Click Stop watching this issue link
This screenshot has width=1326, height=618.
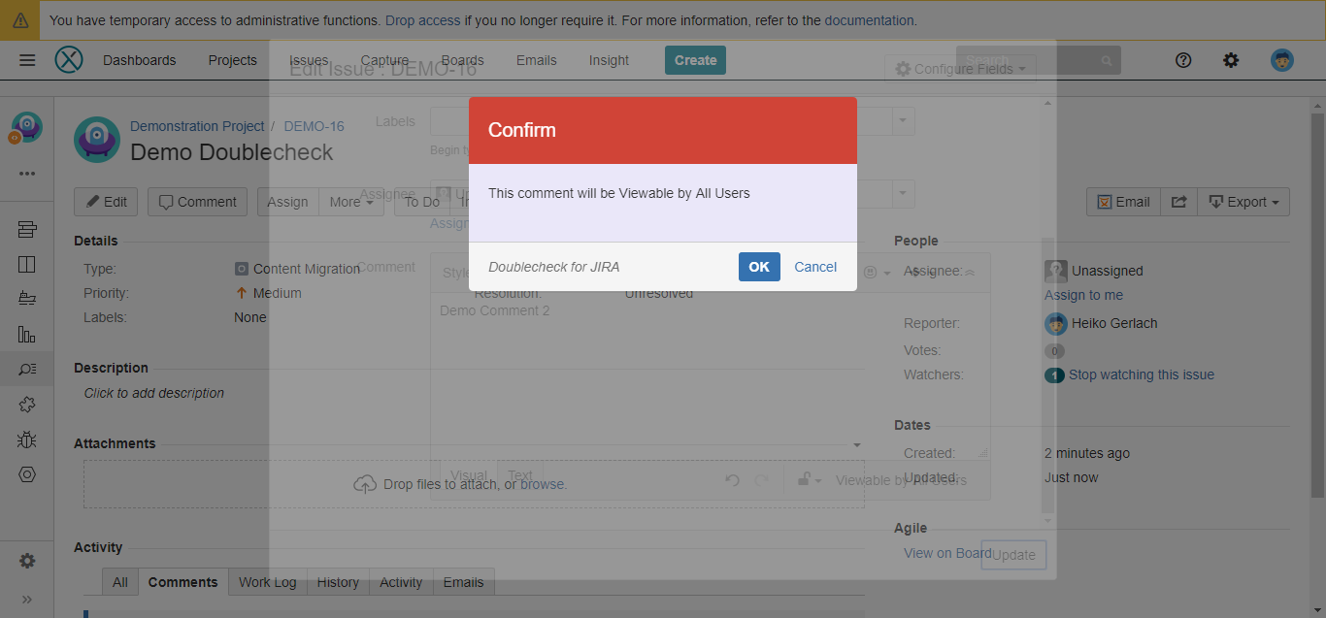pyautogui.click(x=1142, y=374)
